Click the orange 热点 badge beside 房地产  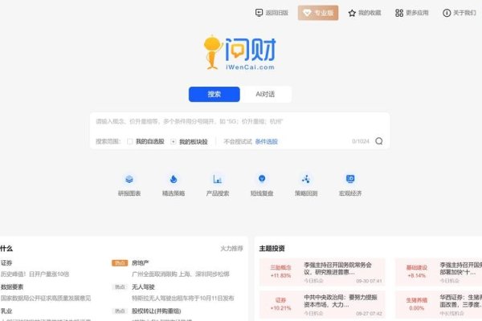[x=120, y=263]
